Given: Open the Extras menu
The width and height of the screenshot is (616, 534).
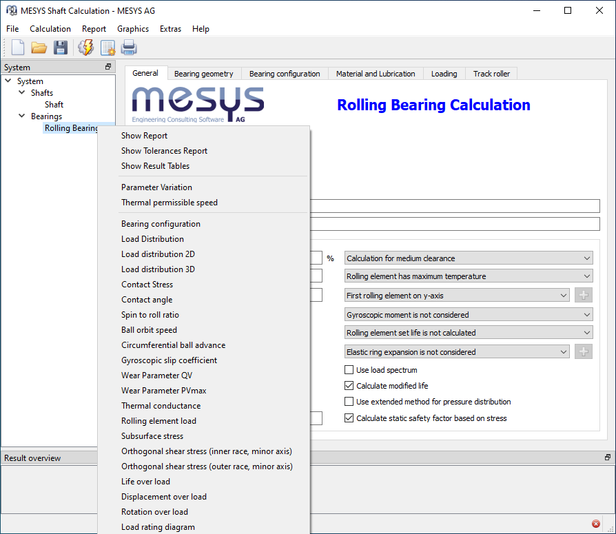Looking at the screenshot, I should click(170, 29).
